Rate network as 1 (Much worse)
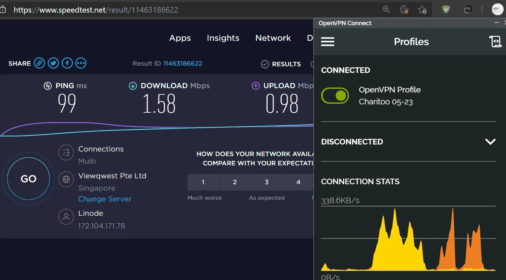This screenshot has width=506, height=280. tap(203, 182)
